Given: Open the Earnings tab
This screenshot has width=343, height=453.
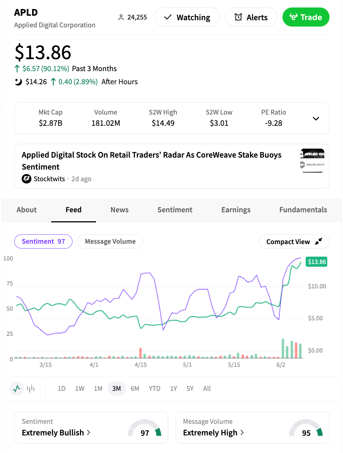Looking at the screenshot, I should [x=236, y=210].
